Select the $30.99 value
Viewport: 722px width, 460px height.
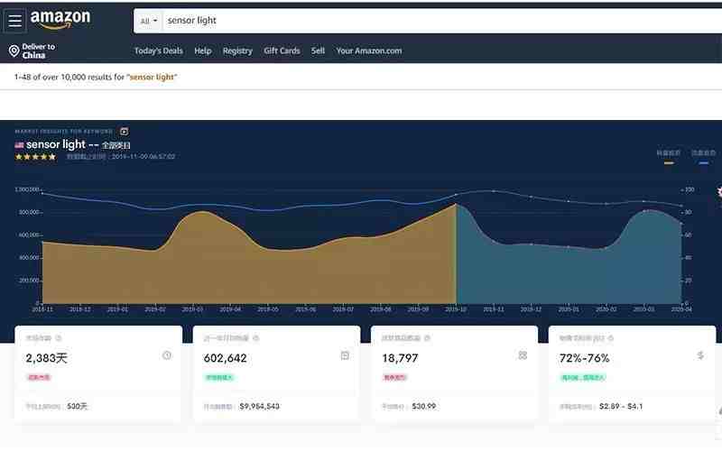pos(423,407)
